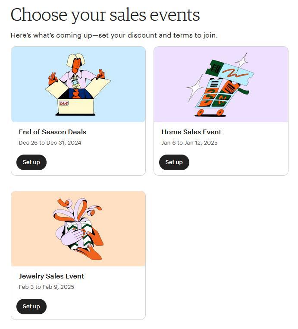Click the "Here's what's coming up" subtitle text
The image size is (298, 329).
tap(114, 35)
